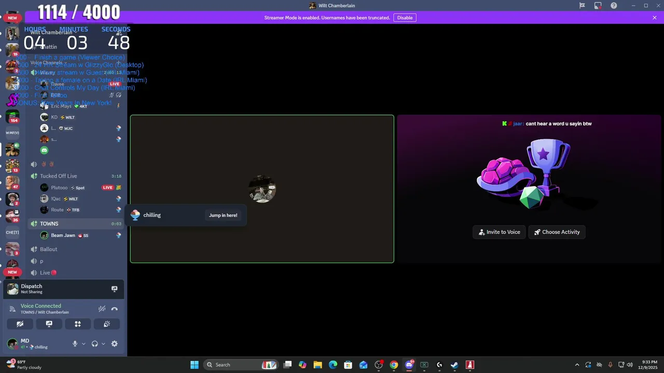Screen dimensions: 664x373
Task: Open Discord taskbar icon
Action: 409,365
